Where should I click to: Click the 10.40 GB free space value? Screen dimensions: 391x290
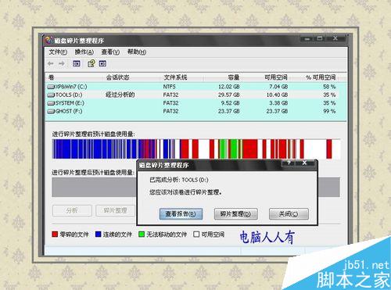277,95
